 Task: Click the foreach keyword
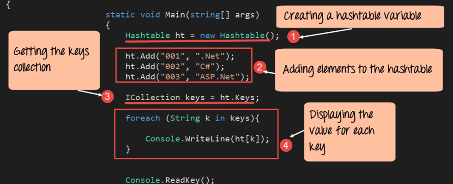[x=140, y=118]
